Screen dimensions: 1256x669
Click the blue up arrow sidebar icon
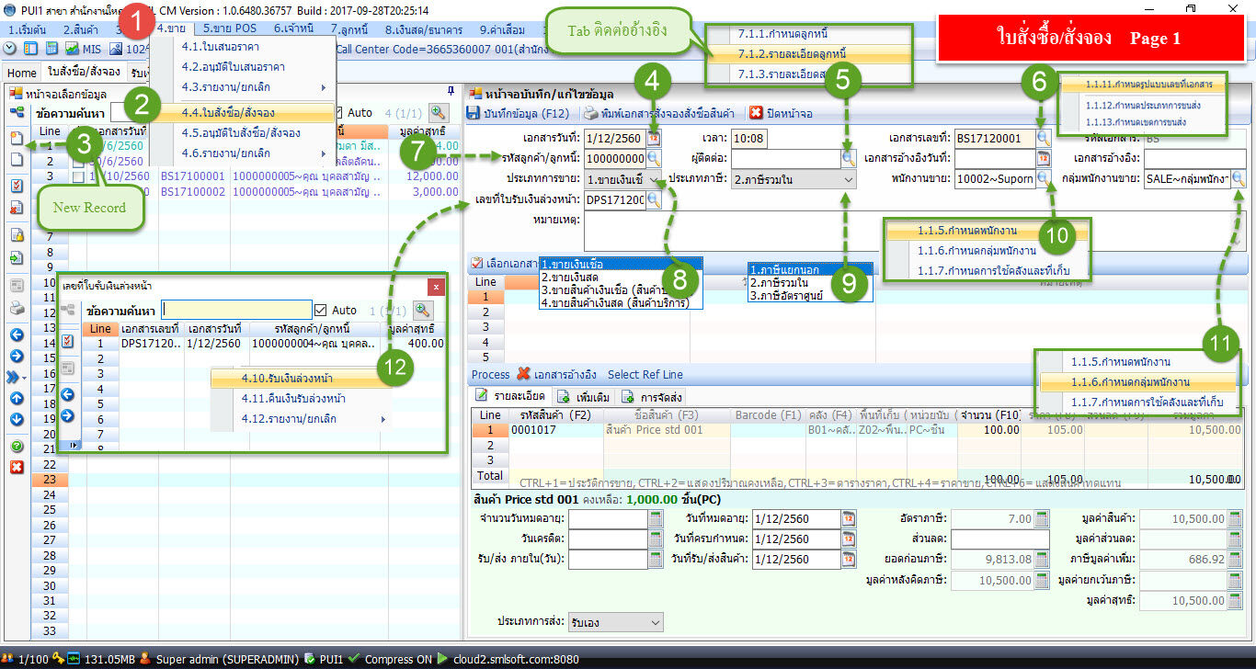[x=16, y=399]
